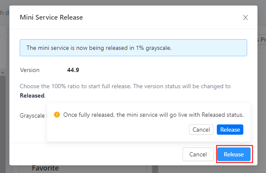Click the partially visible tab at right edge
This screenshot has width=266, height=173.
261,39
